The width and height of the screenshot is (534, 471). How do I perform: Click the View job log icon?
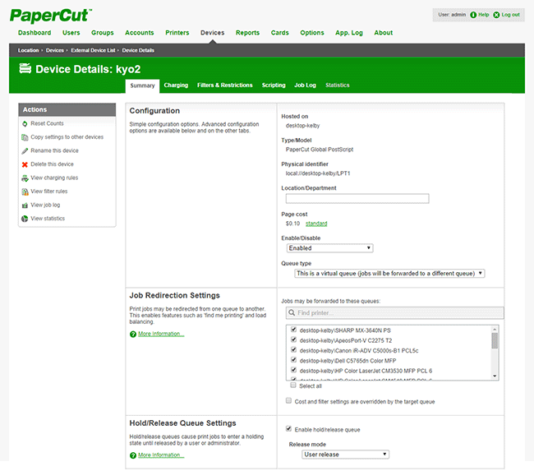coord(25,205)
